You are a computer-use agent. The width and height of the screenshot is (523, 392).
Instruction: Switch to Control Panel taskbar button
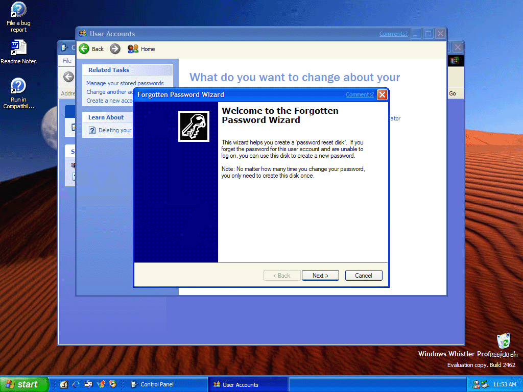pos(167,384)
